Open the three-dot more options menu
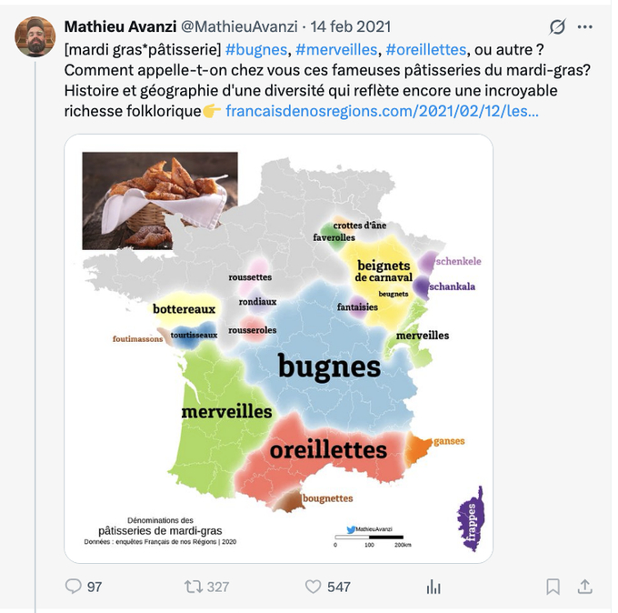 point(585,26)
